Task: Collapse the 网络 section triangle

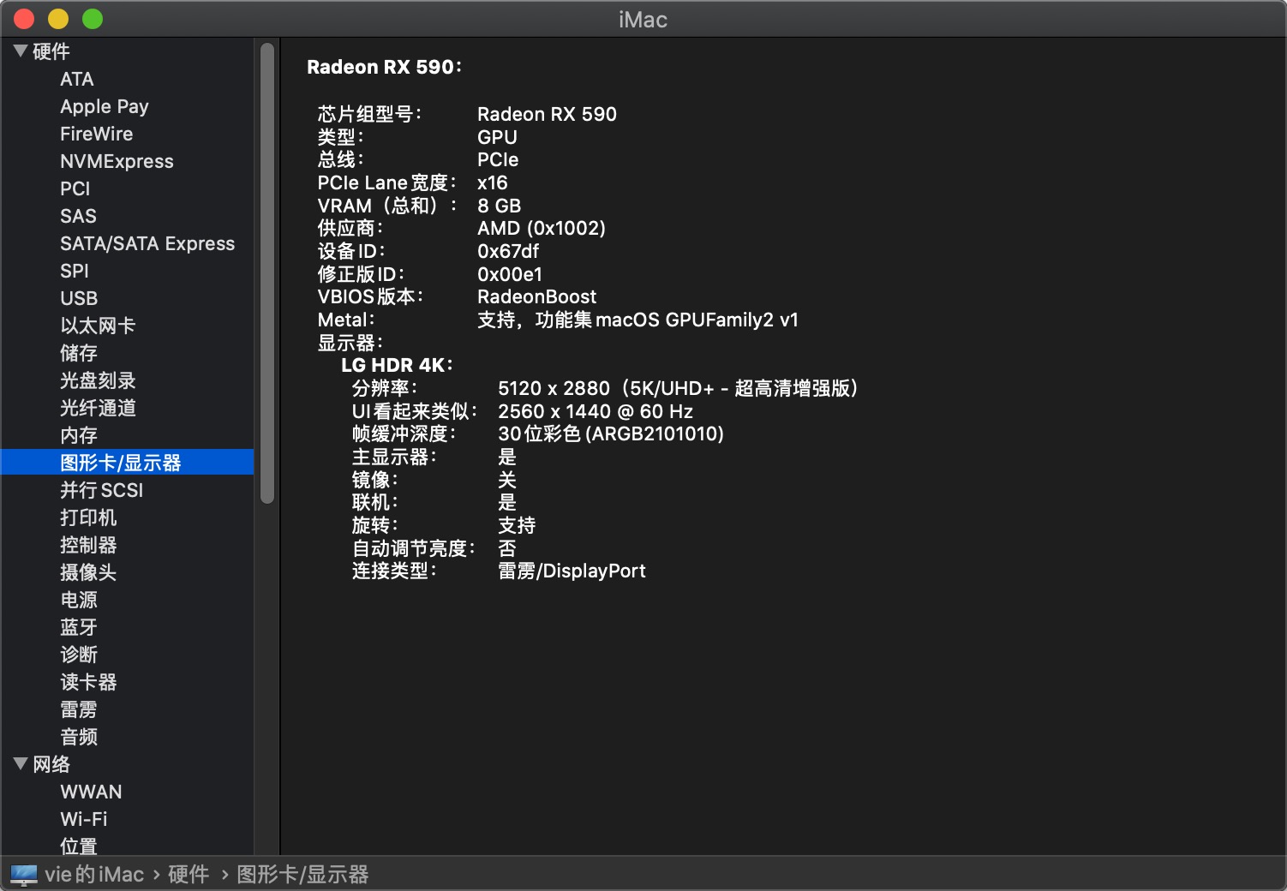Action: 21,763
